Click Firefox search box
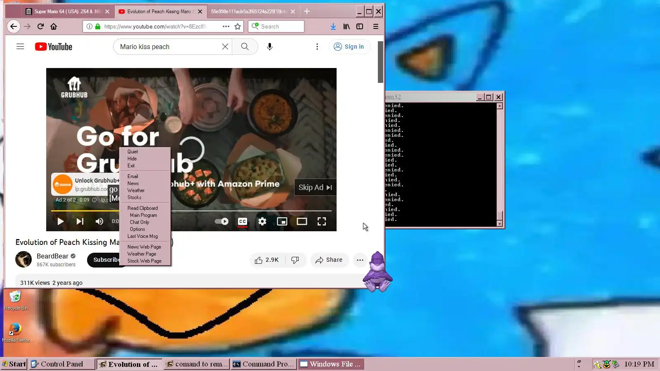 (x=276, y=26)
